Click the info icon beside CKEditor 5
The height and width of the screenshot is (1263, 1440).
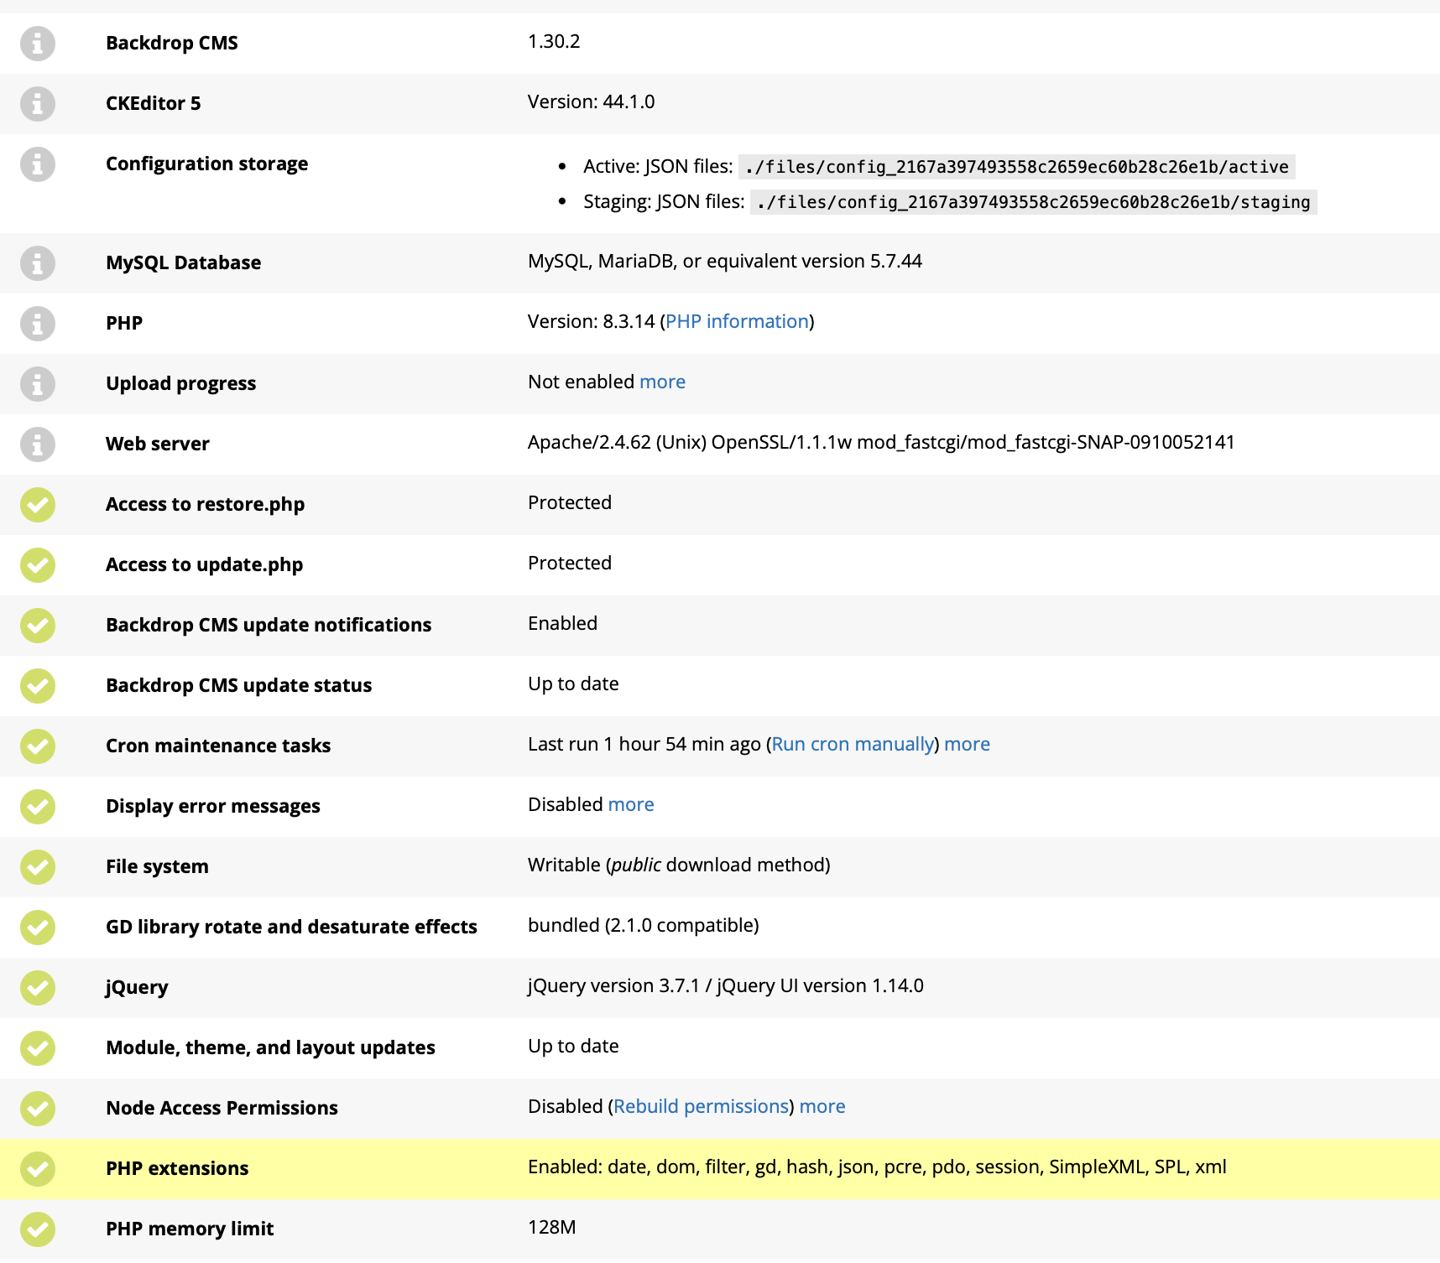coord(38,104)
